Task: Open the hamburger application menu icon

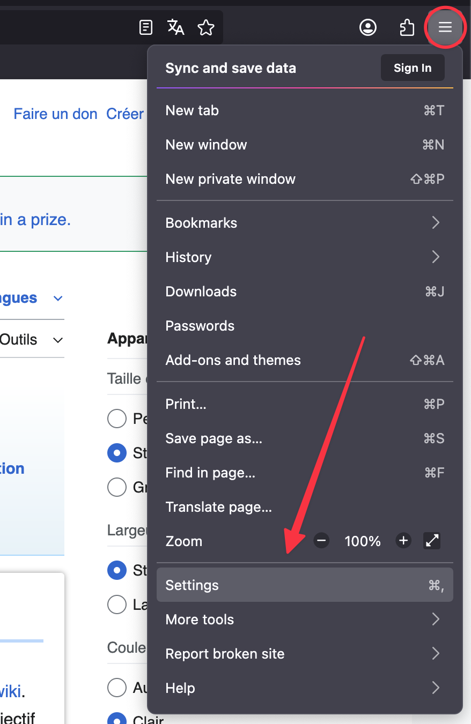Action: click(445, 27)
